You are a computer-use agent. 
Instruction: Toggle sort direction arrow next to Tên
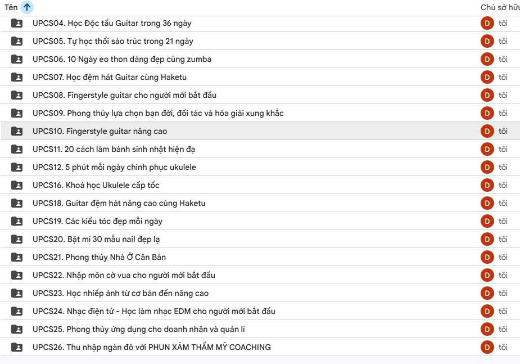tap(27, 7)
